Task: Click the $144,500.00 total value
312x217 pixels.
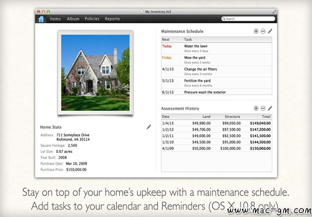Action: tap(260, 142)
